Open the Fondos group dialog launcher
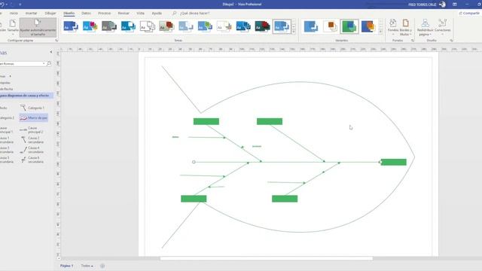This screenshot has height=271, width=482. click(x=413, y=41)
